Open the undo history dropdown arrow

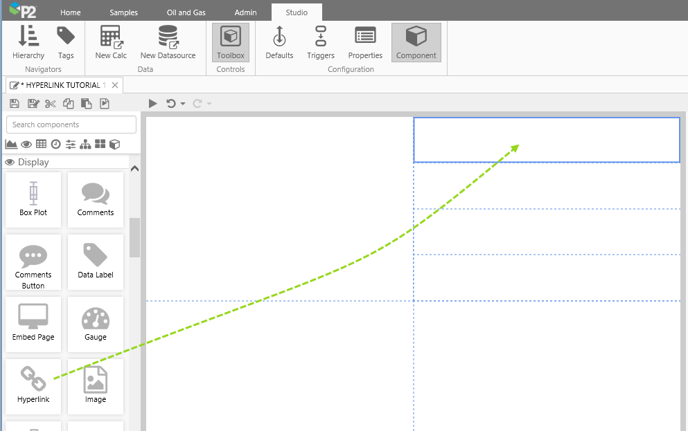click(183, 104)
